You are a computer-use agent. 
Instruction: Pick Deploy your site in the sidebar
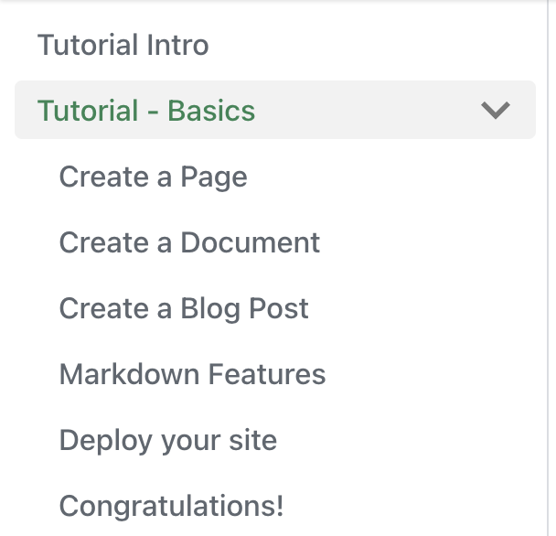[168, 440]
